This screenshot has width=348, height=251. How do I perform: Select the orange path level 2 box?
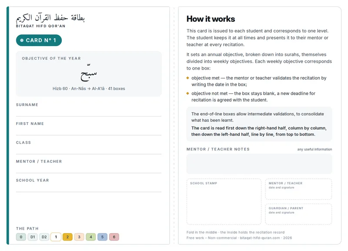click(67, 237)
